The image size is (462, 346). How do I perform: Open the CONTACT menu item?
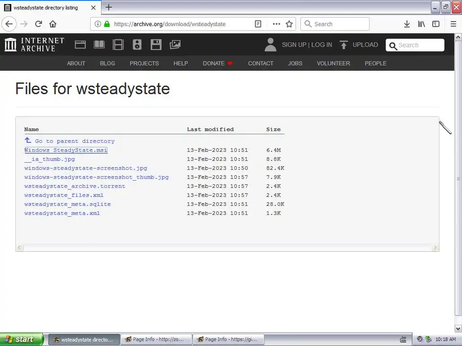(x=260, y=63)
